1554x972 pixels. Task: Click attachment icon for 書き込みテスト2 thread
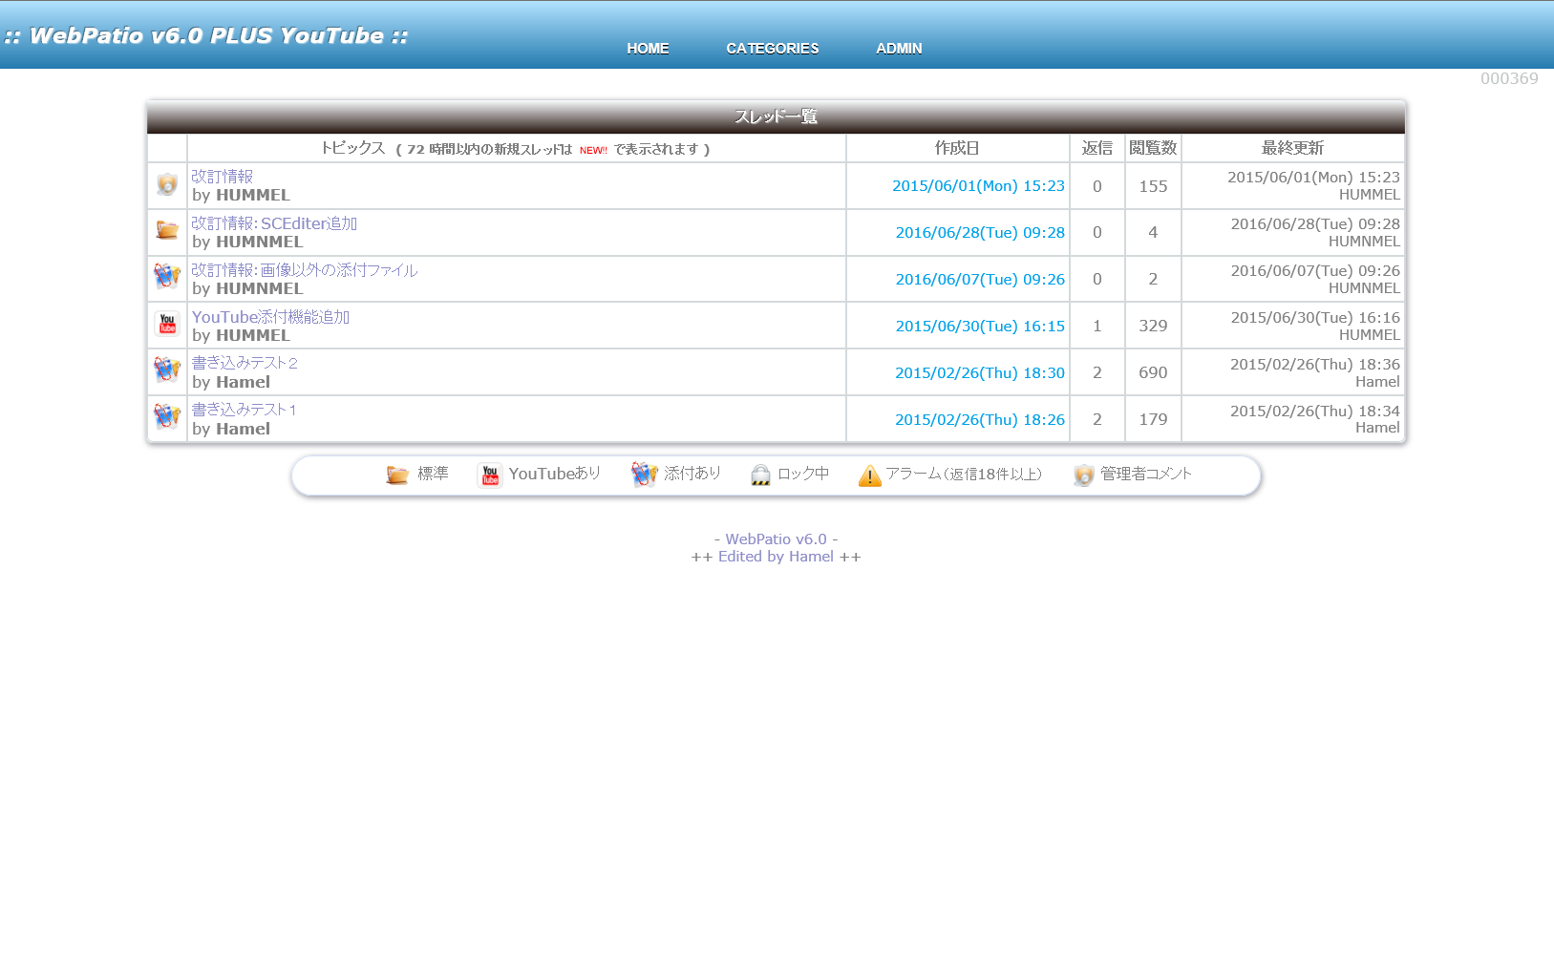click(167, 370)
